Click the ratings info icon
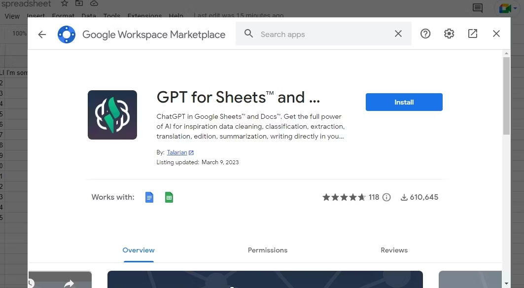The height and width of the screenshot is (288, 524). click(x=387, y=197)
